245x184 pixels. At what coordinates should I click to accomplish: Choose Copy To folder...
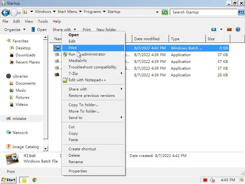coord(93,105)
